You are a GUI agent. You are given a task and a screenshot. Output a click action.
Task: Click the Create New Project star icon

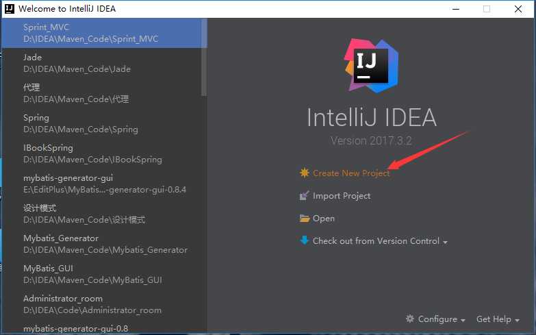[x=304, y=173]
